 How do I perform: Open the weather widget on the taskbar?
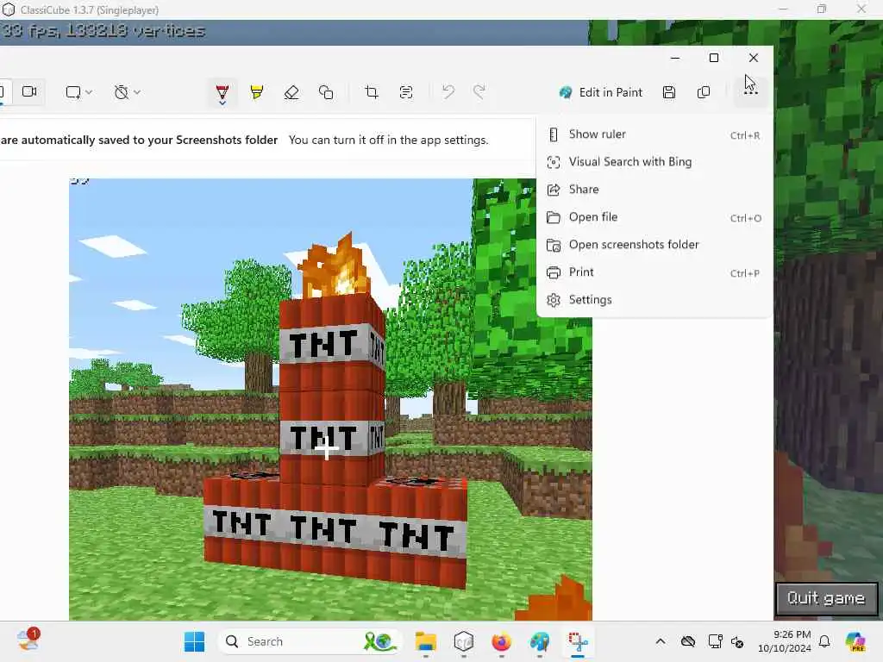point(28,640)
